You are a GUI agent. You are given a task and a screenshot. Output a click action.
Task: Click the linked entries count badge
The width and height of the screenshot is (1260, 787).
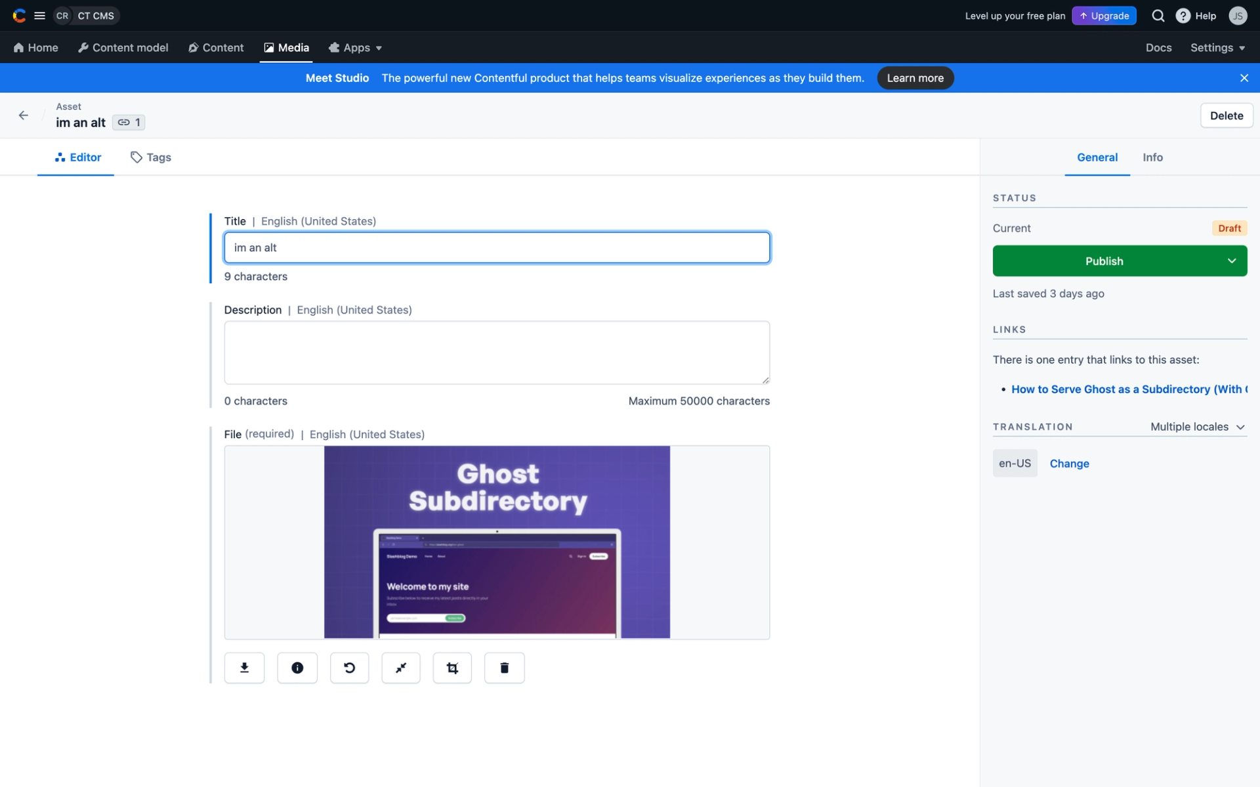tap(129, 123)
